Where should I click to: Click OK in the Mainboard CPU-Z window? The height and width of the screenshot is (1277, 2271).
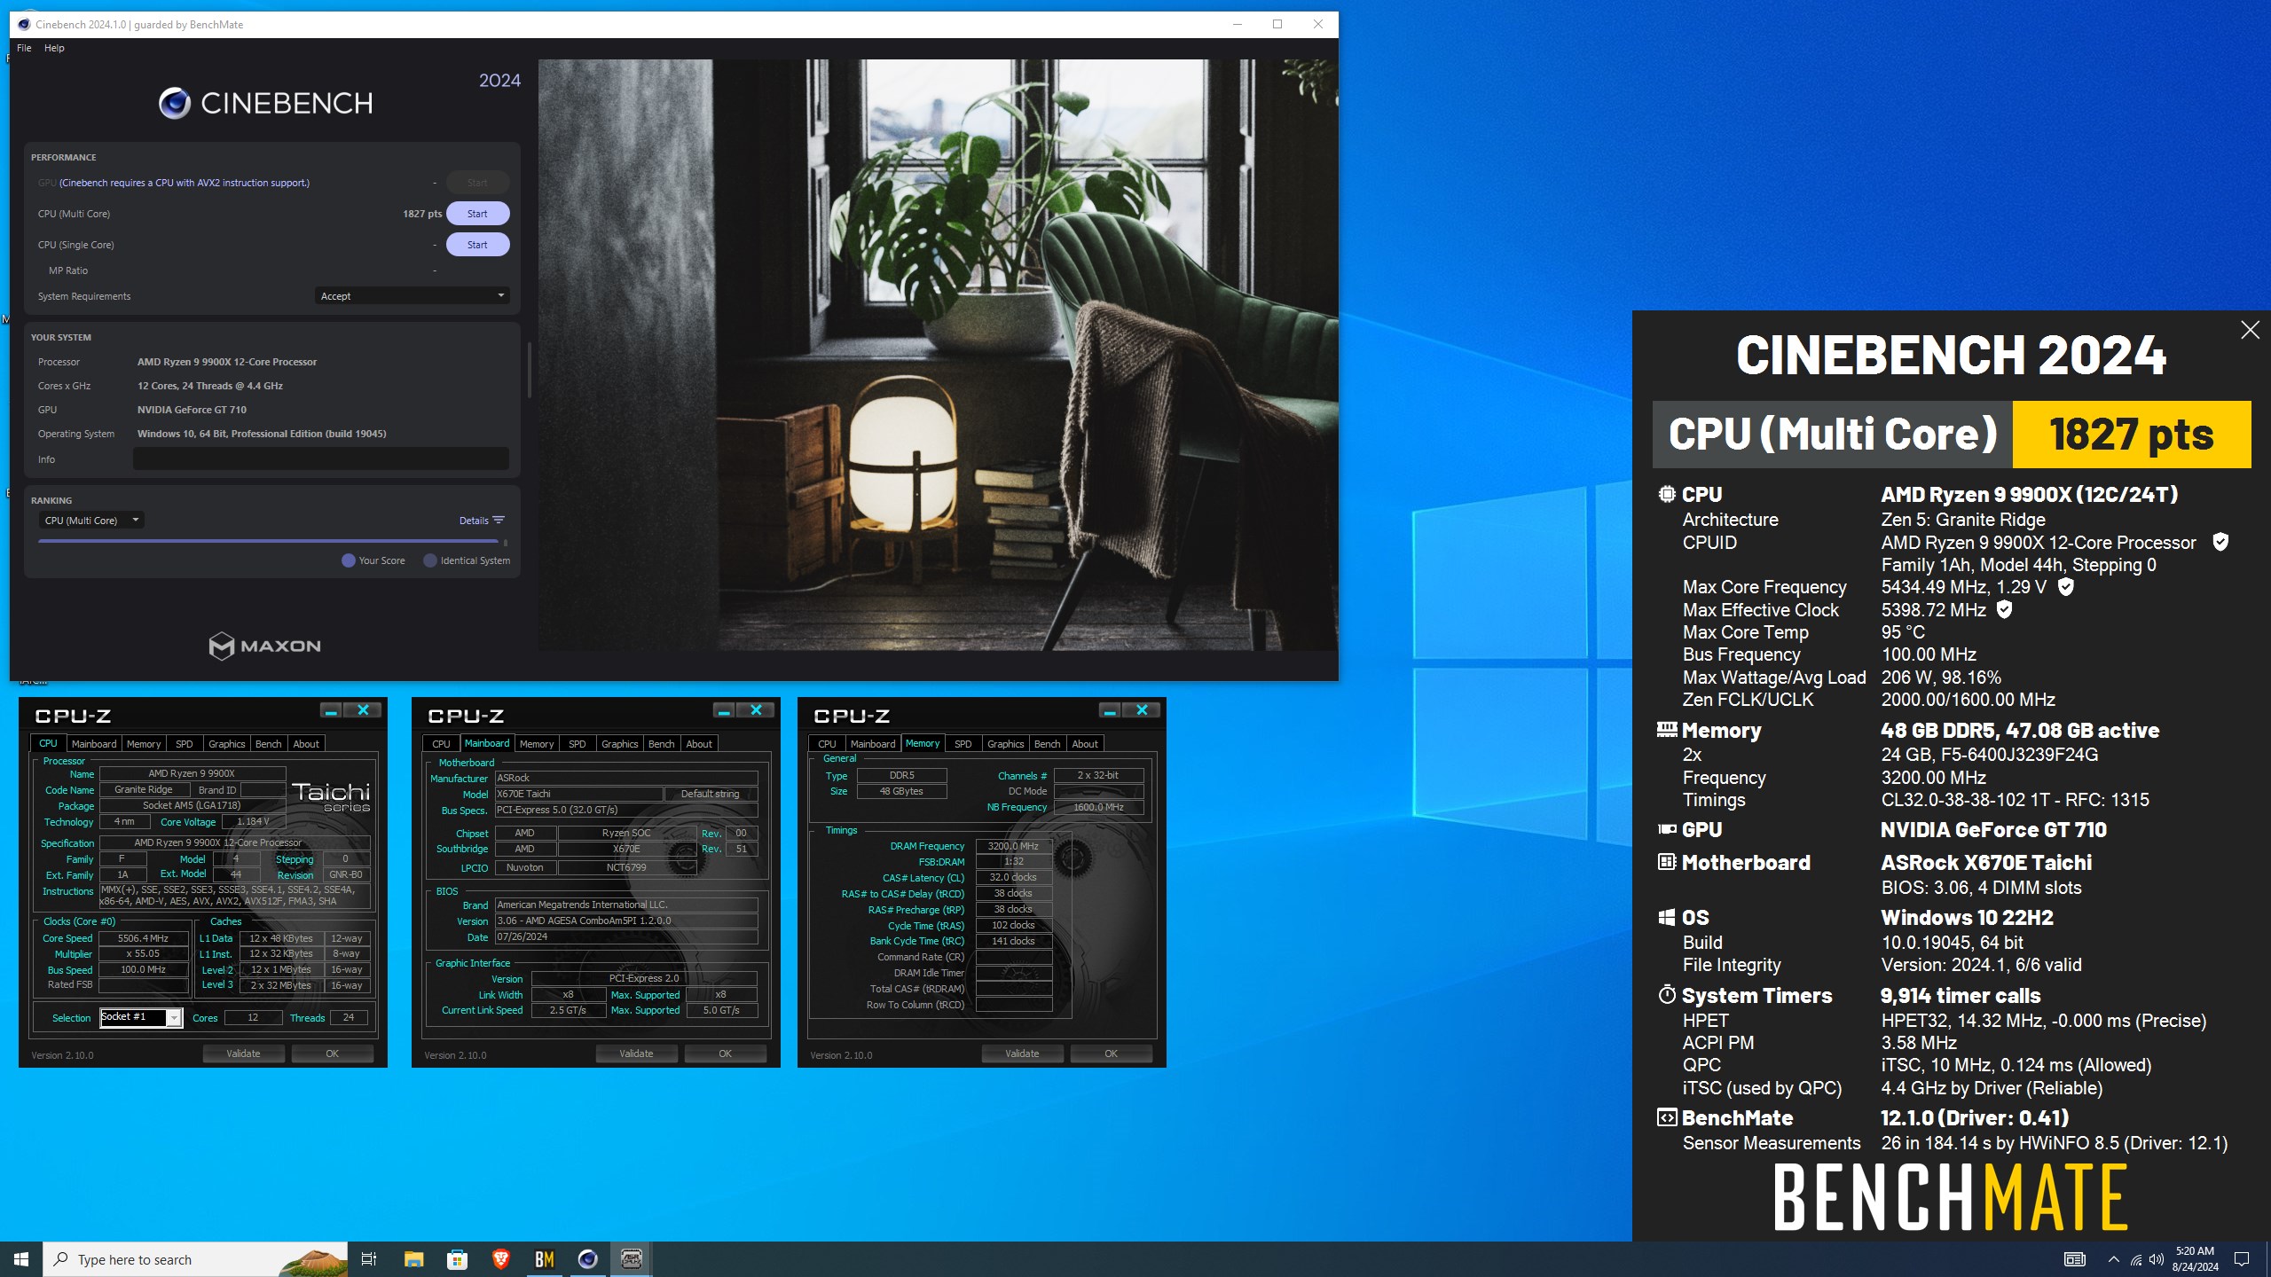click(x=725, y=1054)
